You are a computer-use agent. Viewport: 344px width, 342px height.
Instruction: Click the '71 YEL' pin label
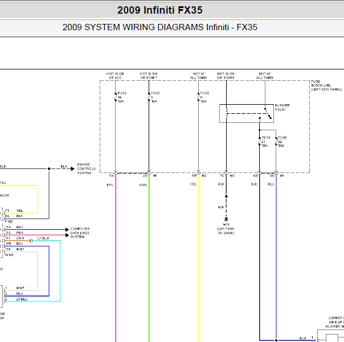coord(14,211)
